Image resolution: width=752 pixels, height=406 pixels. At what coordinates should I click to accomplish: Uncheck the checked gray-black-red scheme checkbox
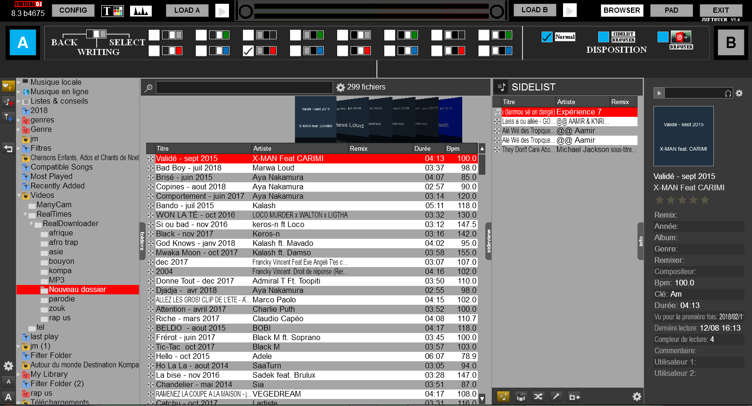coord(248,51)
